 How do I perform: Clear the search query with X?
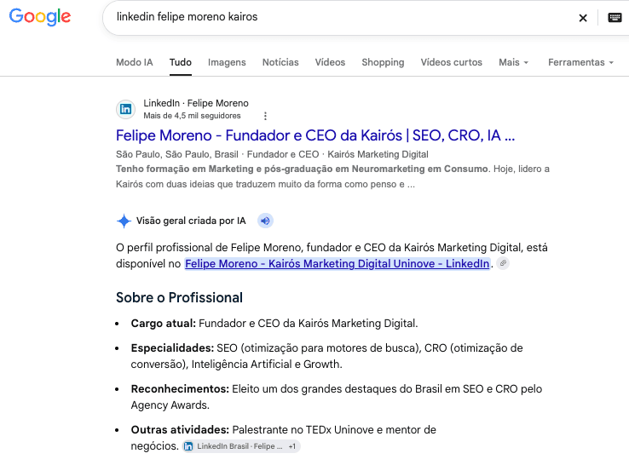[x=583, y=18]
